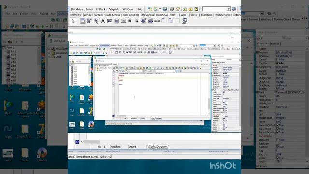Expand the Font property in Object Inspector
The height and width of the screenshot is (174, 309).
tap(257, 92)
